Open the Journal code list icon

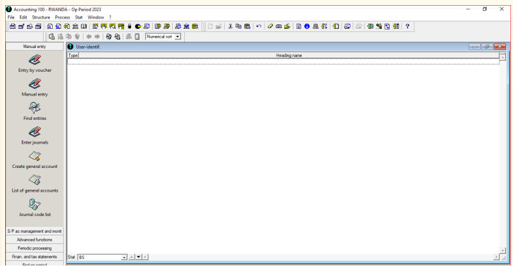click(35, 204)
